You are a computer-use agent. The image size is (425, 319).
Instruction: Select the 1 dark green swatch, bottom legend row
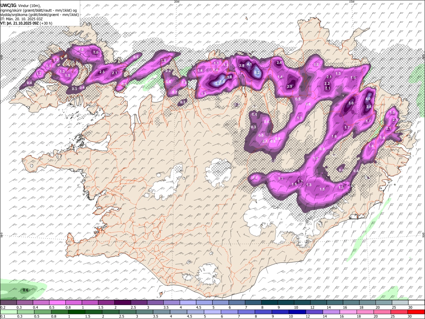(x=76, y=312)
